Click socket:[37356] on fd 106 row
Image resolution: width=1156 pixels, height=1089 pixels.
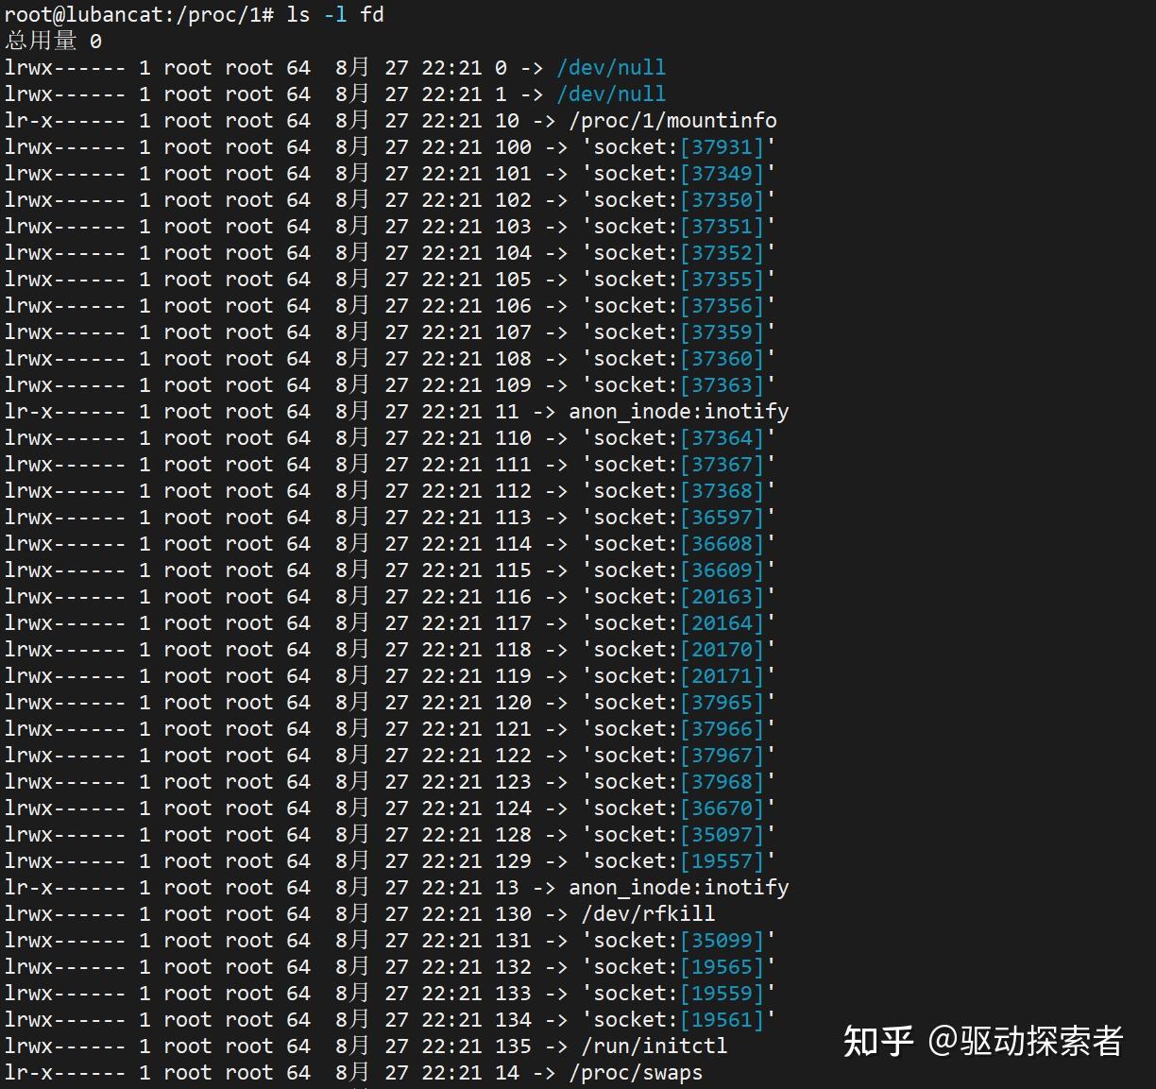tap(679, 305)
